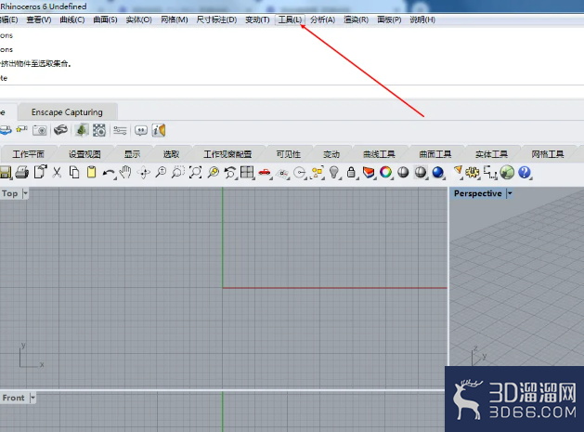The image size is (584, 432).
Task: Click the Enscape settings sliders icon
Action: (x=120, y=130)
